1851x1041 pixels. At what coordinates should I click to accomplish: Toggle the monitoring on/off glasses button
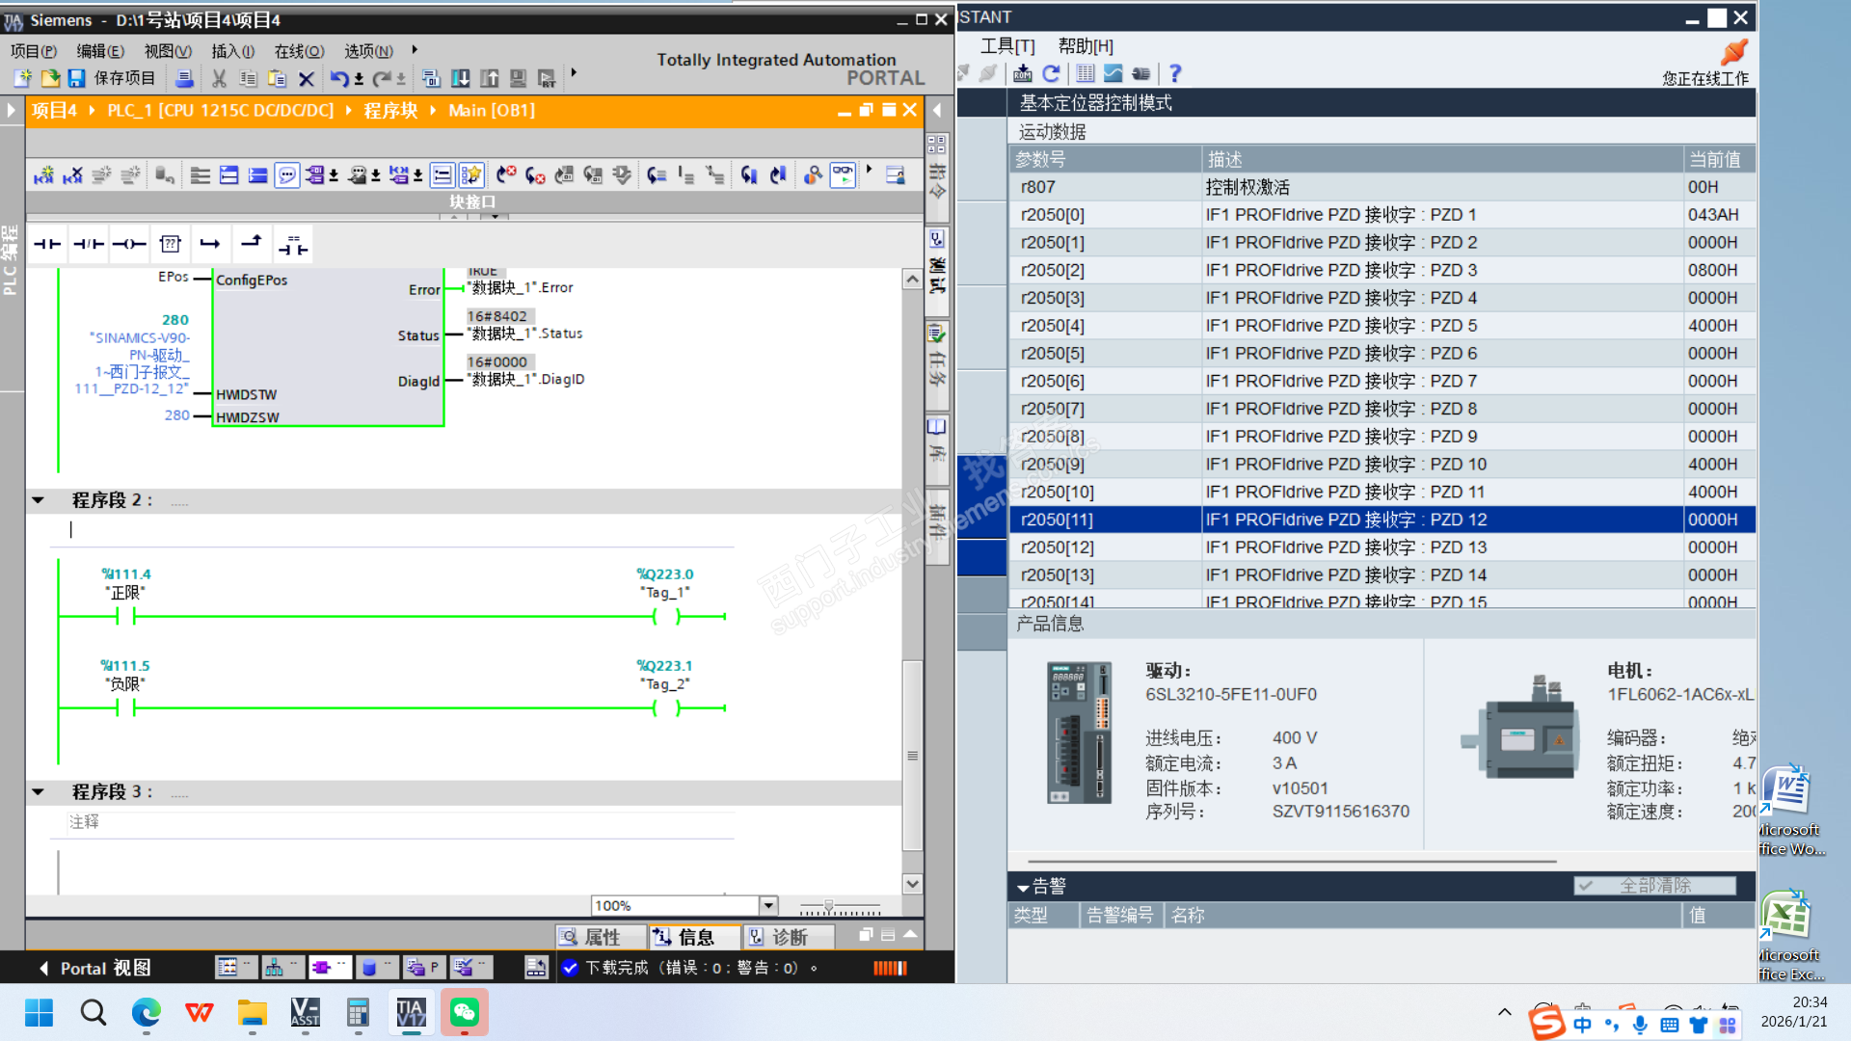(843, 174)
